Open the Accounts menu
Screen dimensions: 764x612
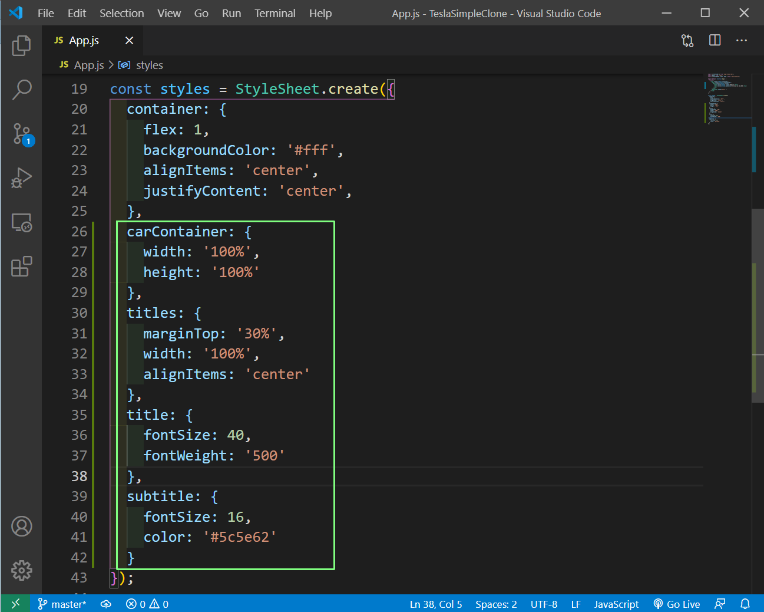pos(22,526)
